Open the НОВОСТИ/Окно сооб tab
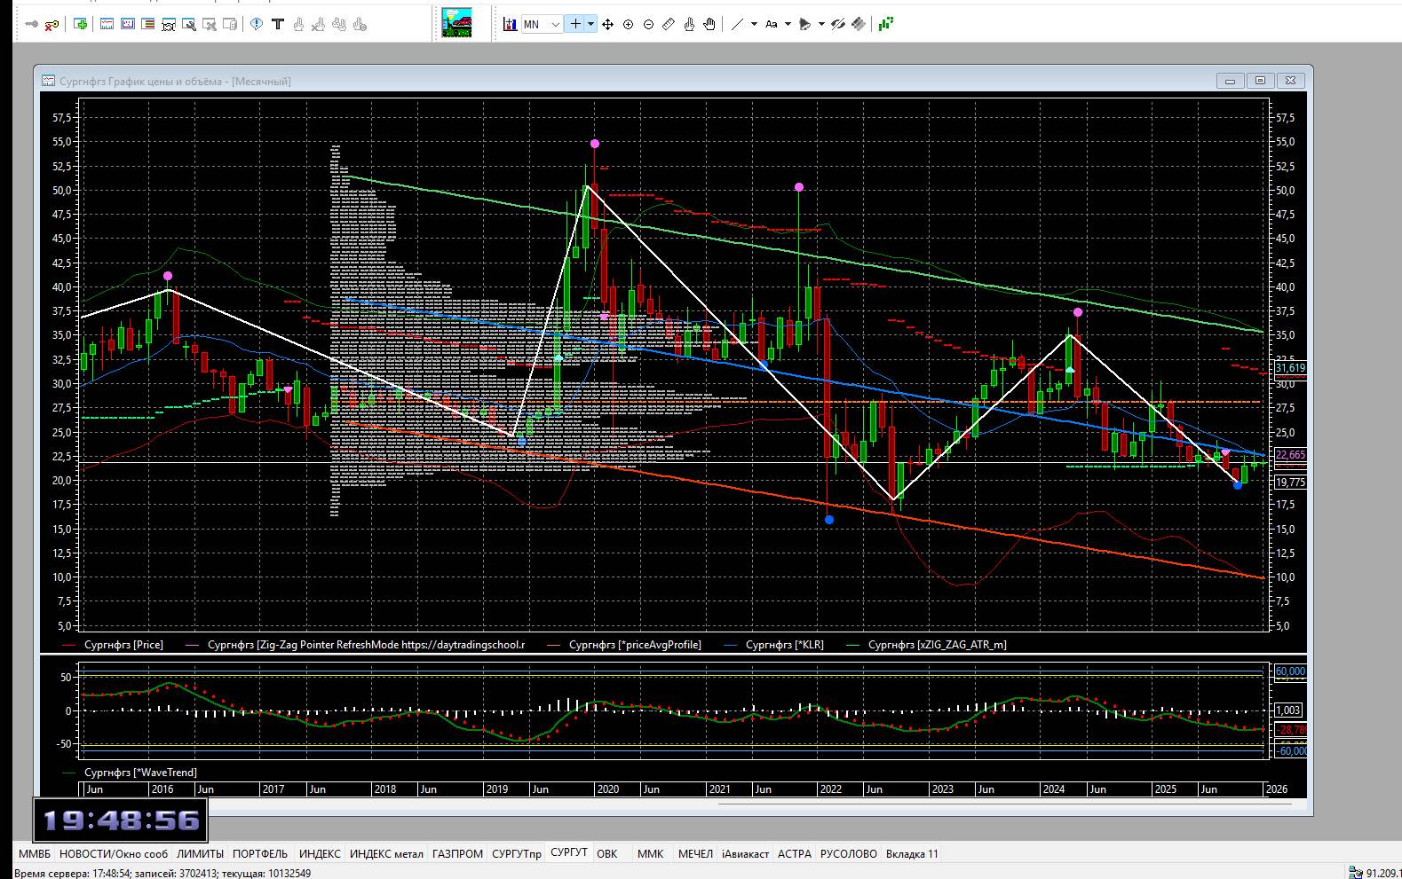 coord(114,854)
